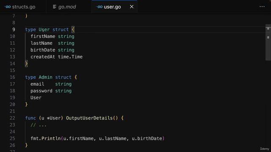This screenshot has height=152, width=271.
Task: Click line number 13 in gutter
Action: point(12,57)
